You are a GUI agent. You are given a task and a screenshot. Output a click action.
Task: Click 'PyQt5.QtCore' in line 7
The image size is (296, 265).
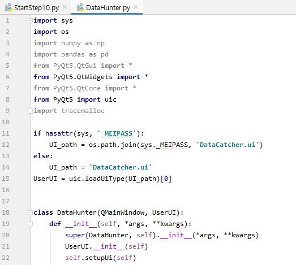[77, 88]
